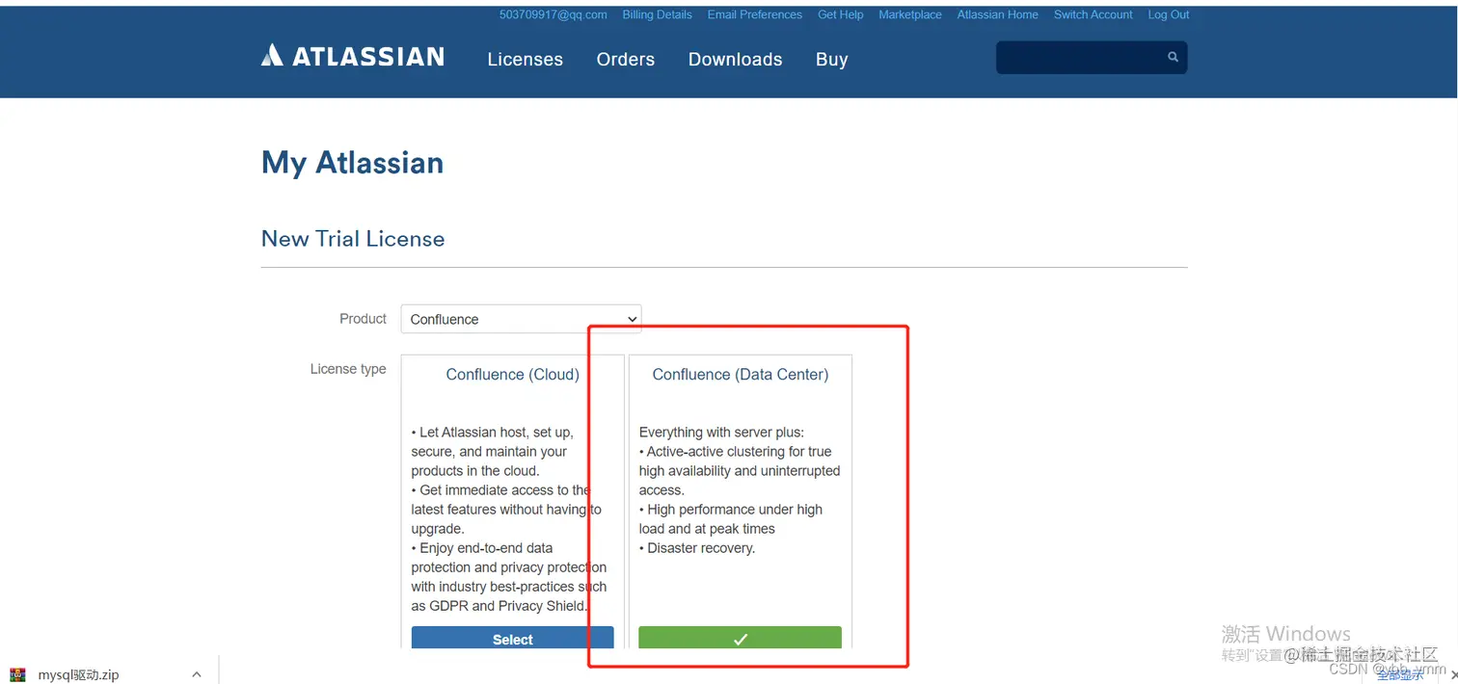Click the License type label

(x=348, y=369)
